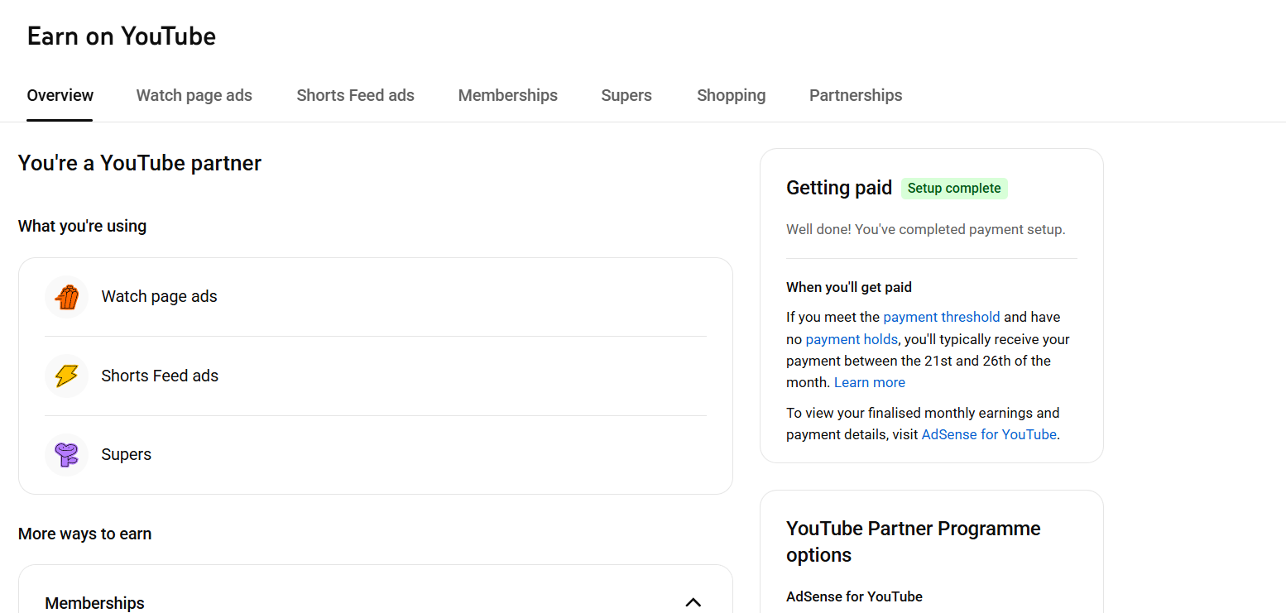Select the Shopping tab
Screen dimensions: 1286x613
(732, 95)
